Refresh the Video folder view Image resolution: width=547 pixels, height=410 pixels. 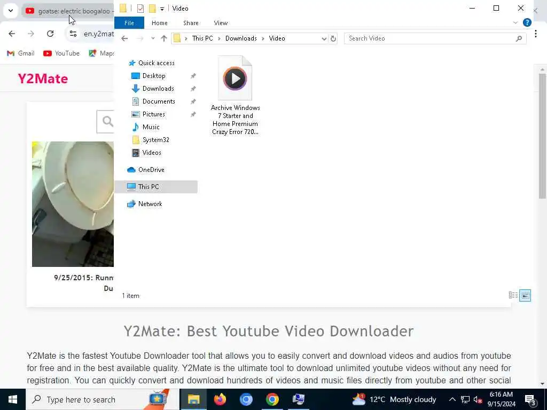pyautogui.click(x=333, y=38)
